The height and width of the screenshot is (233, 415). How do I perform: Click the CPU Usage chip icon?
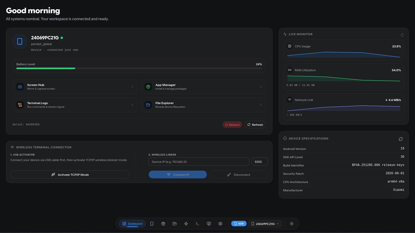click(x=290, y=46)
